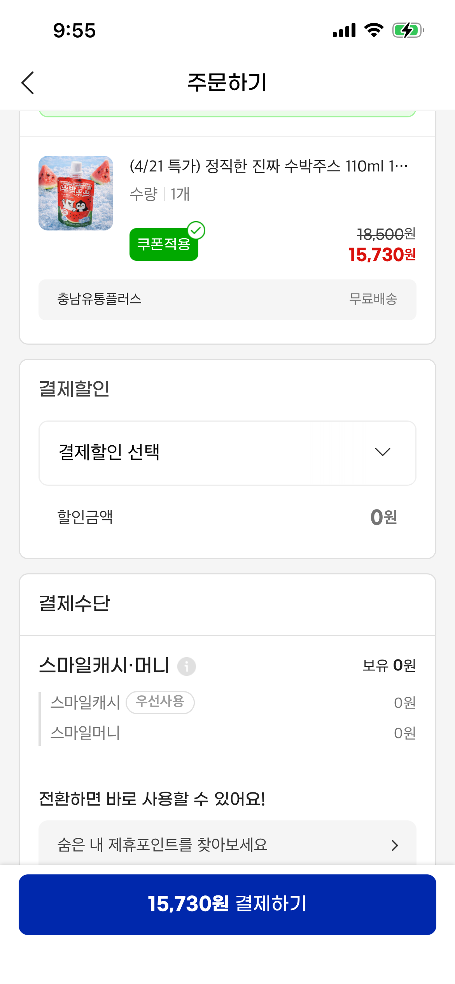455x984 pixels.
Task: Tap the info icon beside 스마일캐시·머니
Action: (187, 666)
